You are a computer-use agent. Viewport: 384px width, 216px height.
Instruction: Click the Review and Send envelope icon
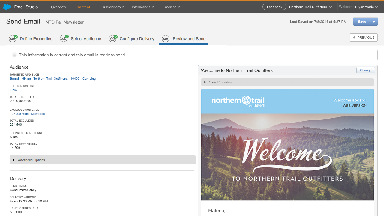tap(166, 39)
